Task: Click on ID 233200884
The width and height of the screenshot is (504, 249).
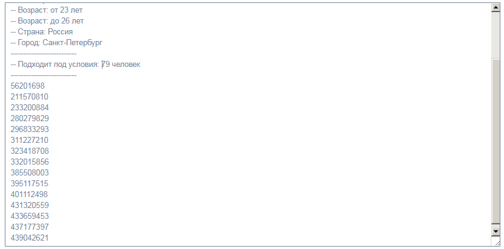Action: (x=30, y=107)
